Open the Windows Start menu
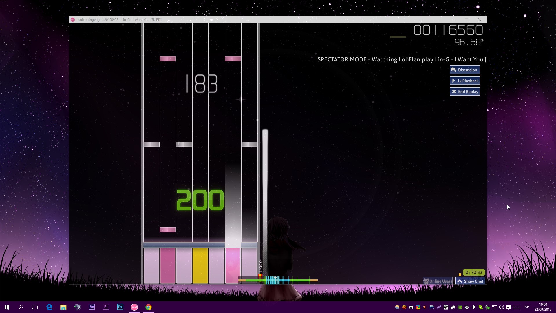 [x=7, y=307]
